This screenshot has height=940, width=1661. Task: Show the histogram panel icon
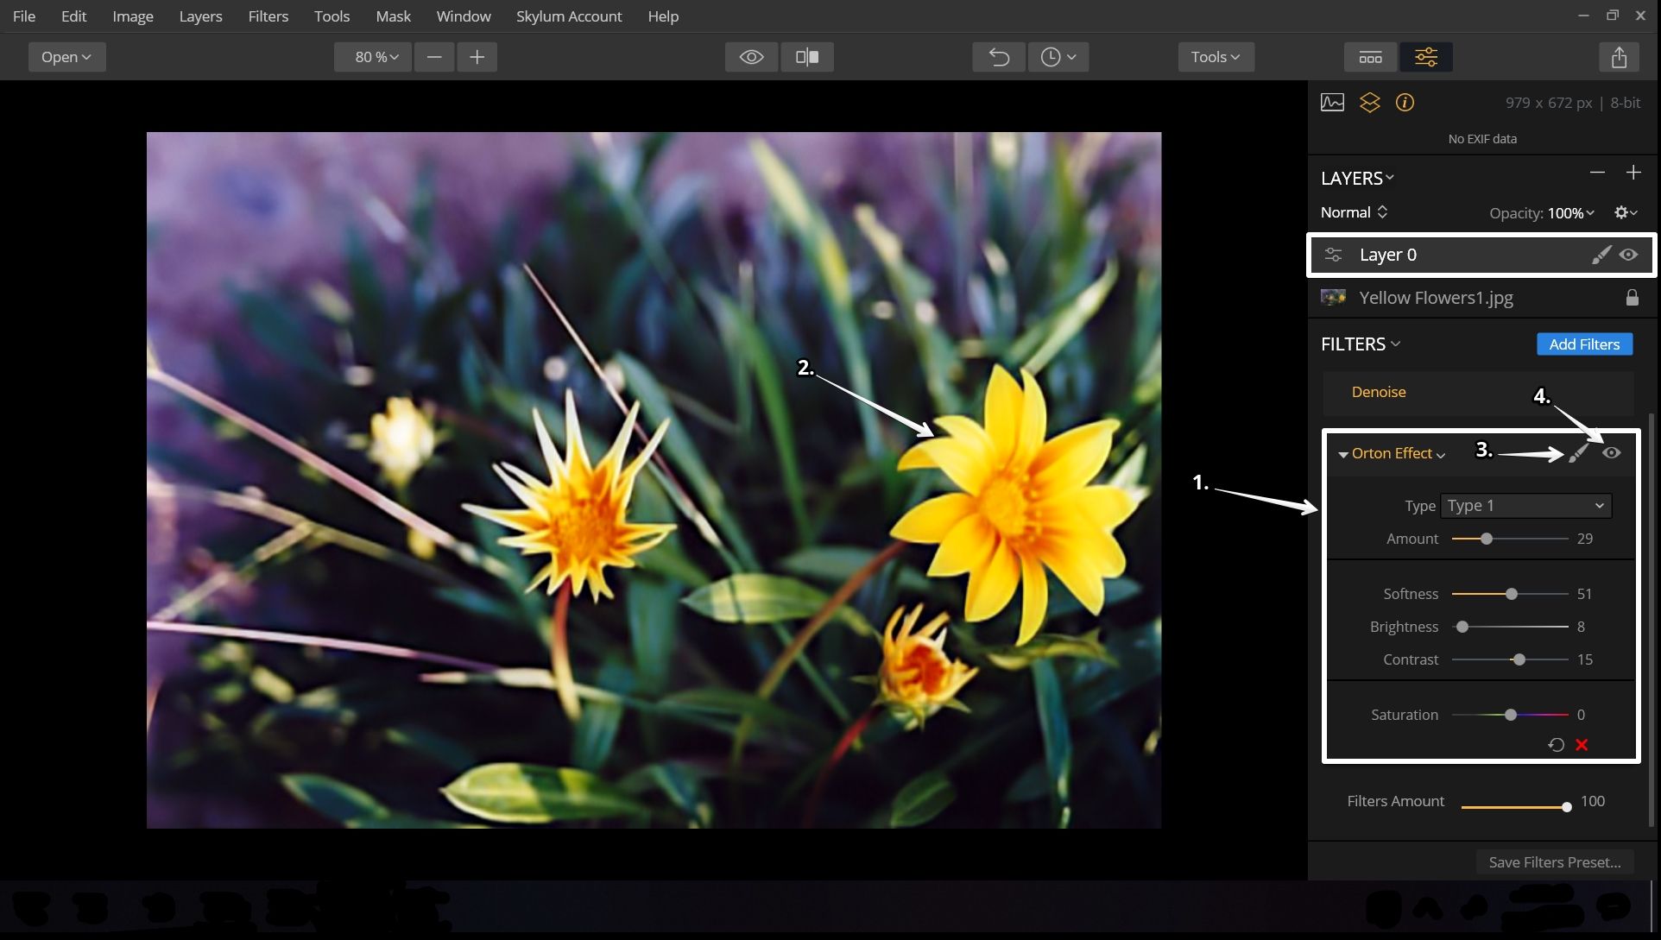[1332, 103]
